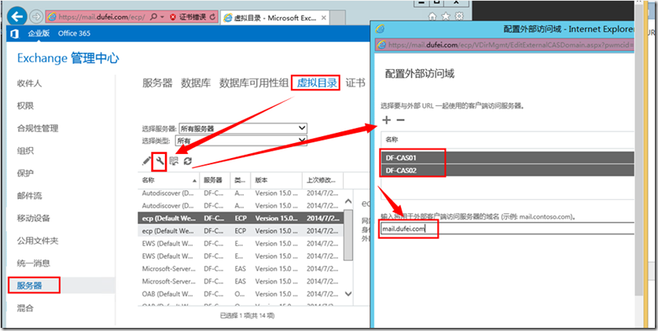Open 混合 in the left navigation
Viewport: 658px width, 331px height.
coord(25,308)
